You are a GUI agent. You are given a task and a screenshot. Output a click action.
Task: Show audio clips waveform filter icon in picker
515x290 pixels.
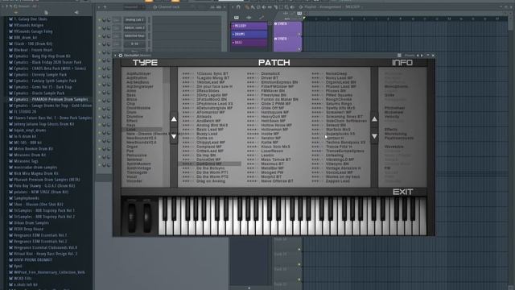coord(249,18)
